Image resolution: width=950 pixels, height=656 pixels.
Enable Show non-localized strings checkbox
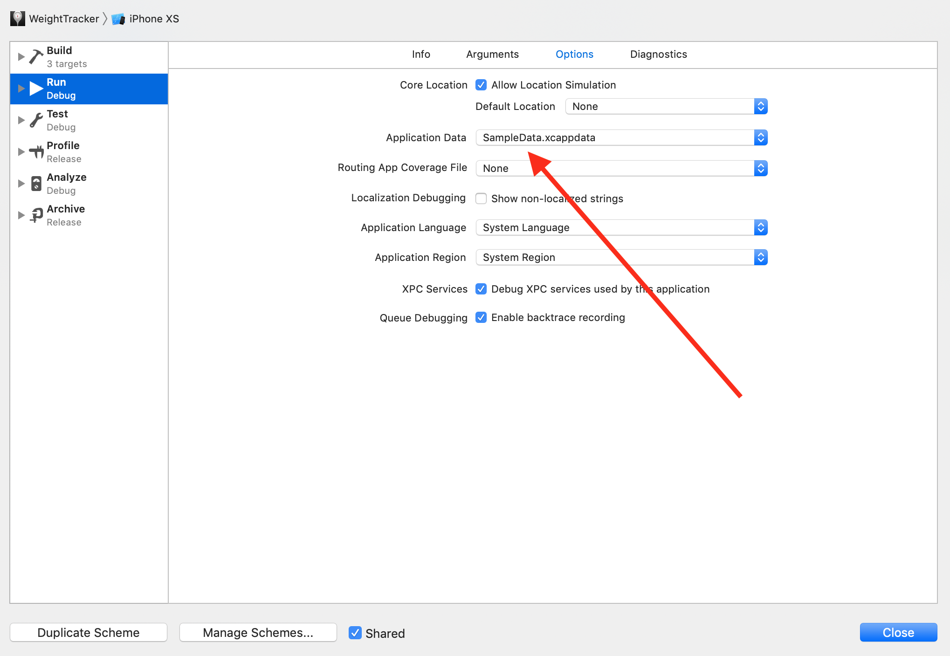[x=481, y=198]
